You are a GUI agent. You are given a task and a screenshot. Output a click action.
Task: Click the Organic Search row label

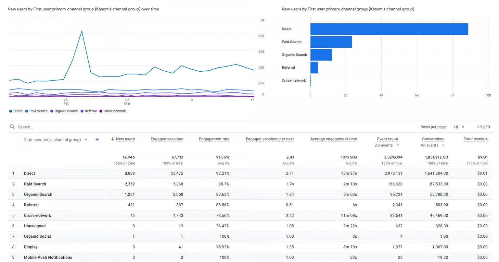click(x=38, y=194)
